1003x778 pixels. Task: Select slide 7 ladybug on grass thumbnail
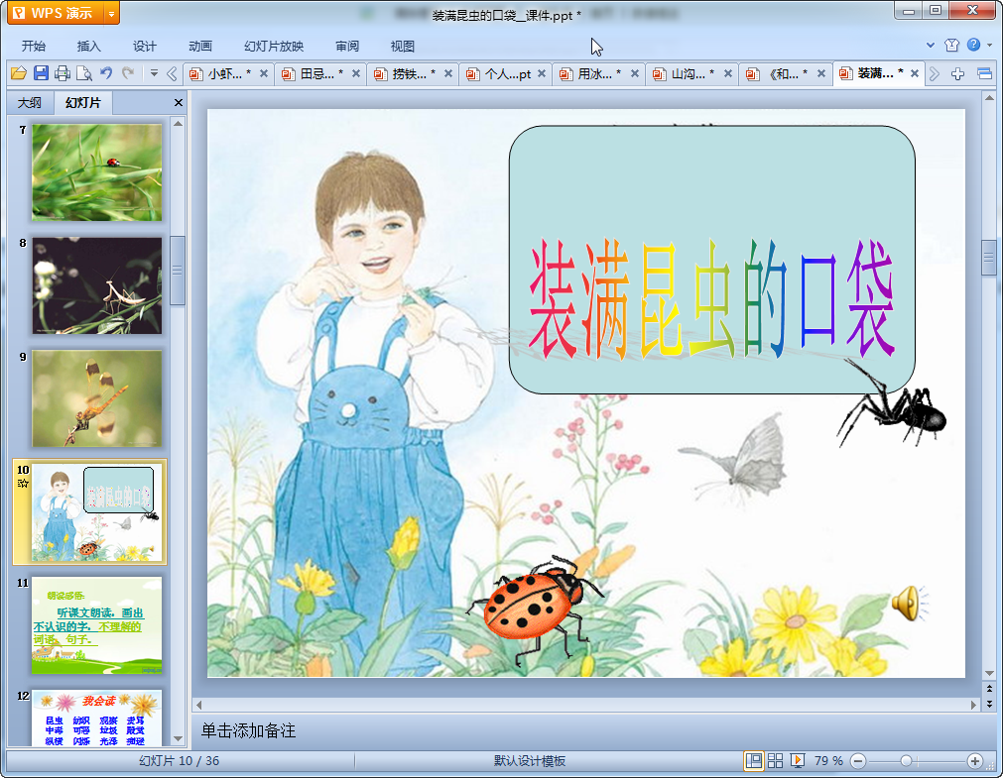click(x=96, y=172)
